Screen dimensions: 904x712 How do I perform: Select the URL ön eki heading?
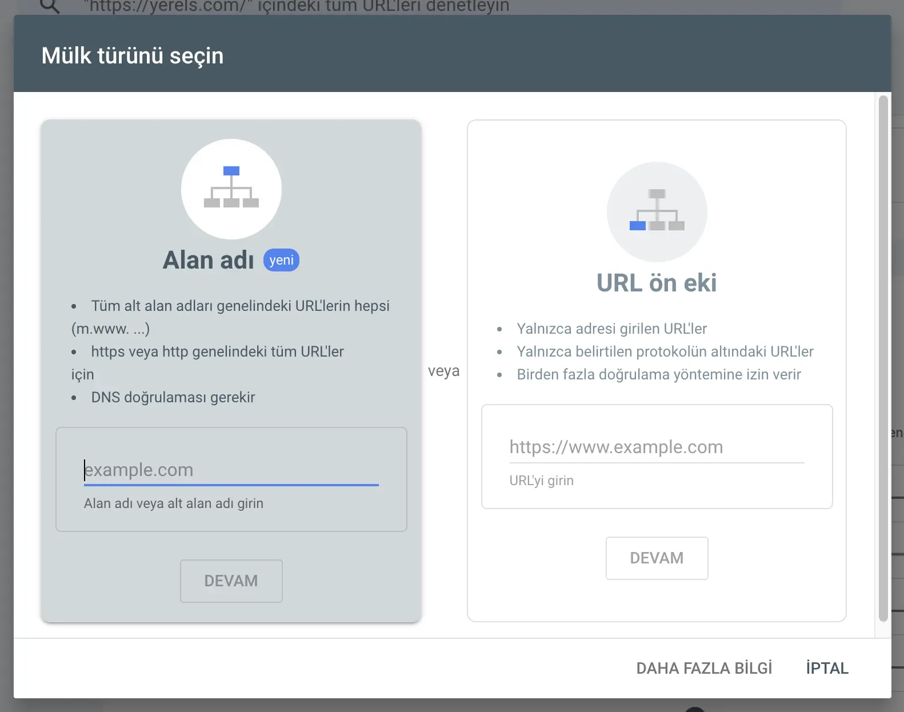(657, 283)
